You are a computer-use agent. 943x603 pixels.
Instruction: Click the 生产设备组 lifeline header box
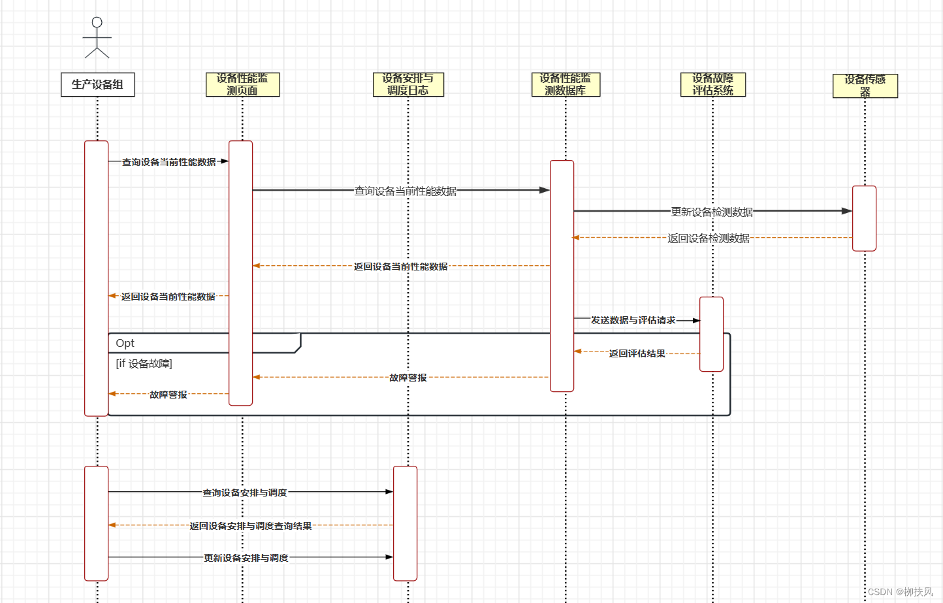[98, 84]
